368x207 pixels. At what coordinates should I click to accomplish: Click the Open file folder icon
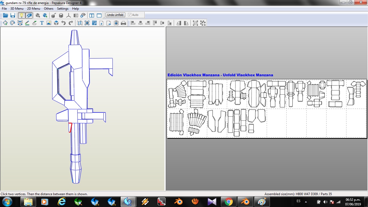[x=5, y=15]
